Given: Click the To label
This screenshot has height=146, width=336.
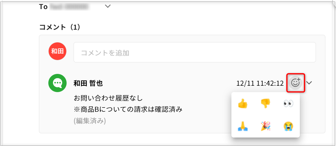Looking at the screenshot, I should 43,7.
